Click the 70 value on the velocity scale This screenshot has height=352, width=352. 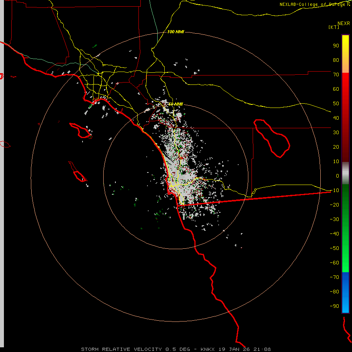click(x=336, y=75)
